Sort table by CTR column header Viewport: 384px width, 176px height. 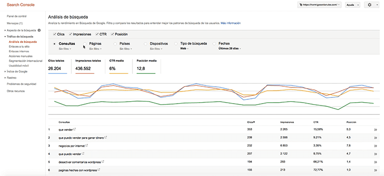tap(316, 122)
